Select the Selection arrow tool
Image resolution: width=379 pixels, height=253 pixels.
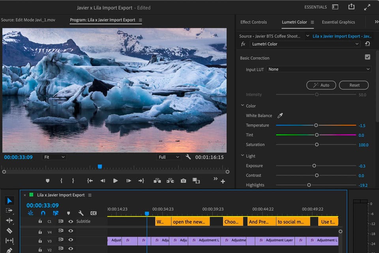[9, 201]
